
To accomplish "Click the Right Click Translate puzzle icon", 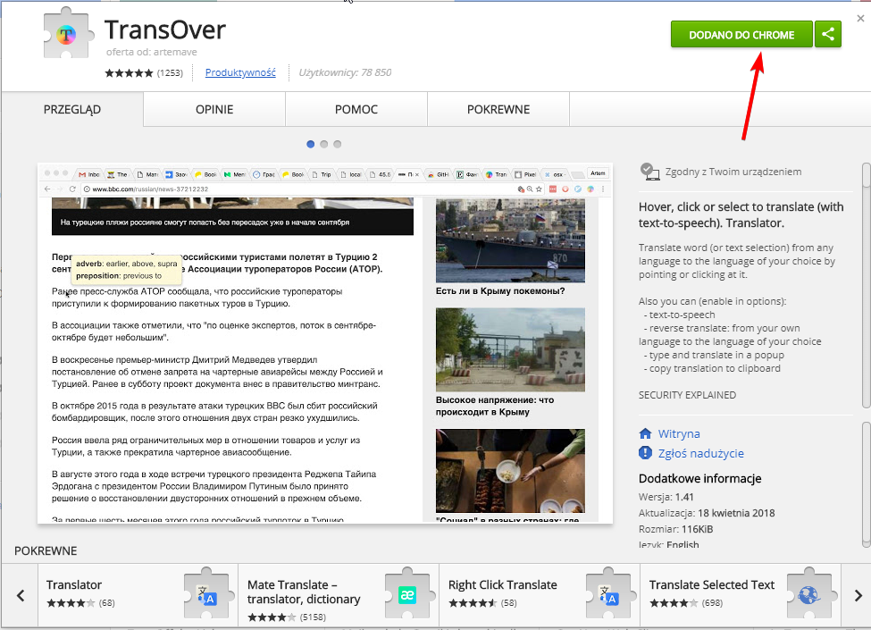I will coord(609,592).
